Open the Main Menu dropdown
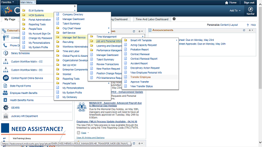Image resolution: width=262 pixels, height=147 pixels. (x=28, y=2)
